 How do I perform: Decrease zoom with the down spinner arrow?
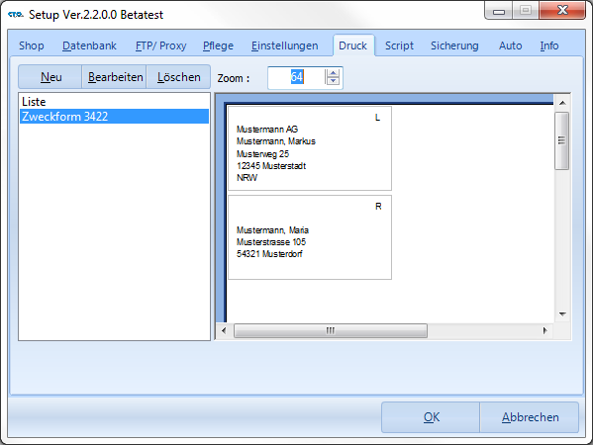point(333,81)
